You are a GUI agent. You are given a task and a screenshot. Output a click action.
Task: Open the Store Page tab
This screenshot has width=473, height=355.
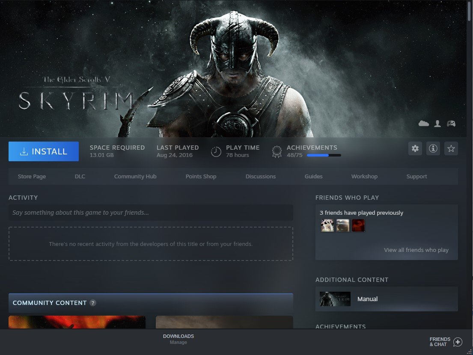[x=32, y=176]
